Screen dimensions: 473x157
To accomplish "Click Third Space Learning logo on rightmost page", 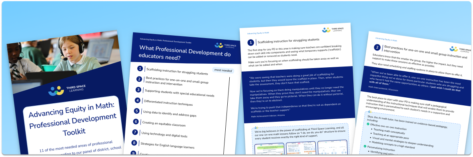I will click(460, 49).
